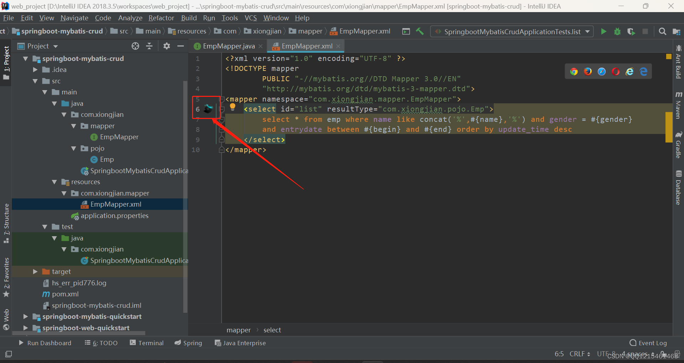Click the mapper breadcrumb below editor
The height and width of the screenshot is (363, 684).
coord(238,330)
